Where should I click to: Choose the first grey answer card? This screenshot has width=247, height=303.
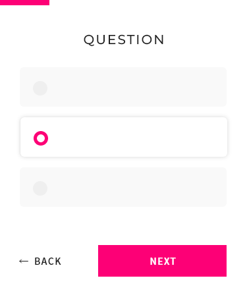click(x=123, y=87)
